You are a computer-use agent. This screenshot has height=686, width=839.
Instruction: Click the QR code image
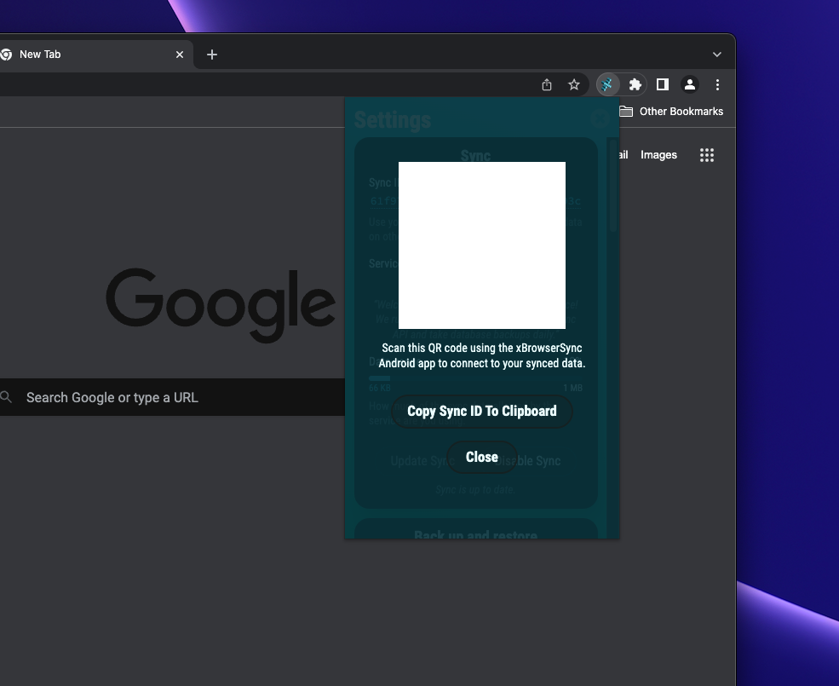pos(481,245)
